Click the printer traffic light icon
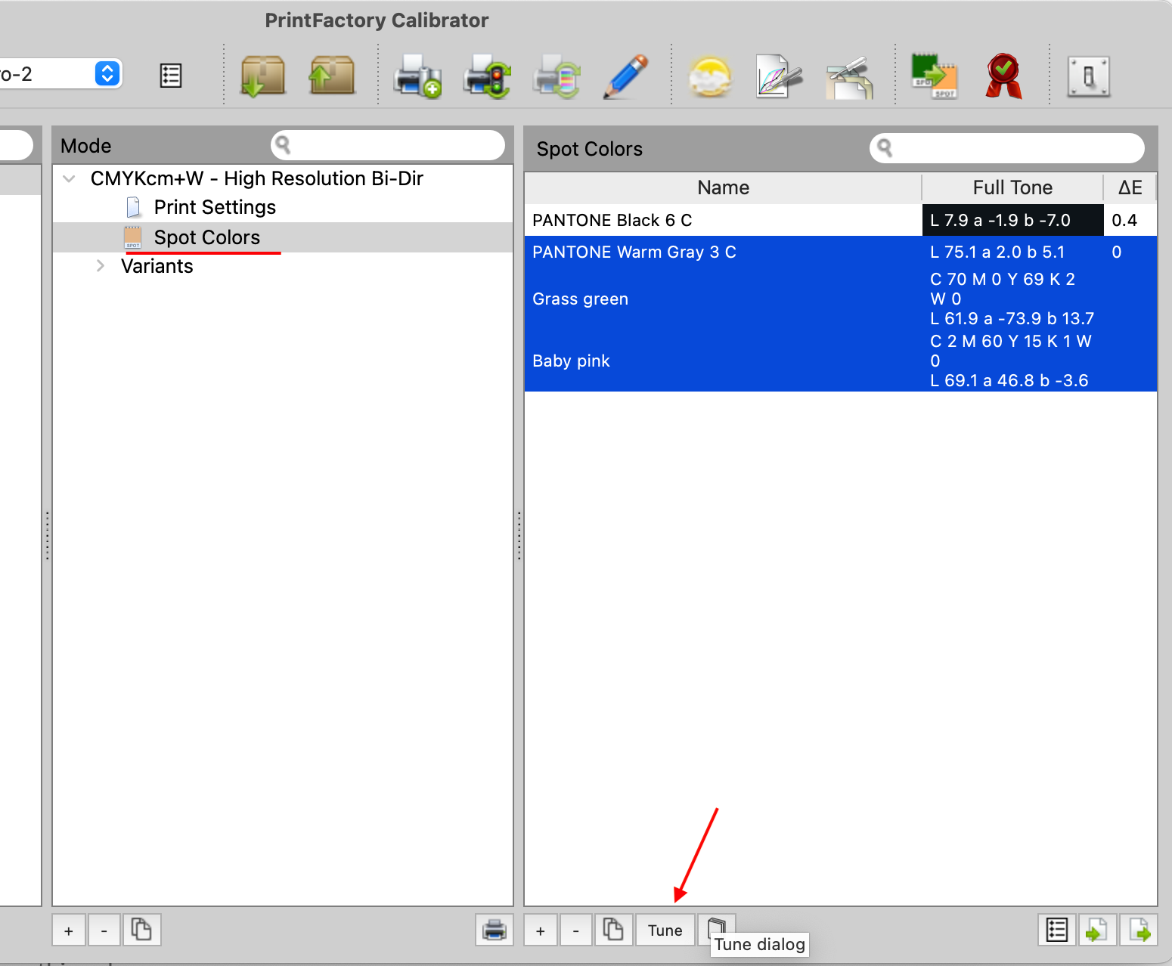Image resolution: width=1172 pixels, height=966 pixels. point(487,76)
